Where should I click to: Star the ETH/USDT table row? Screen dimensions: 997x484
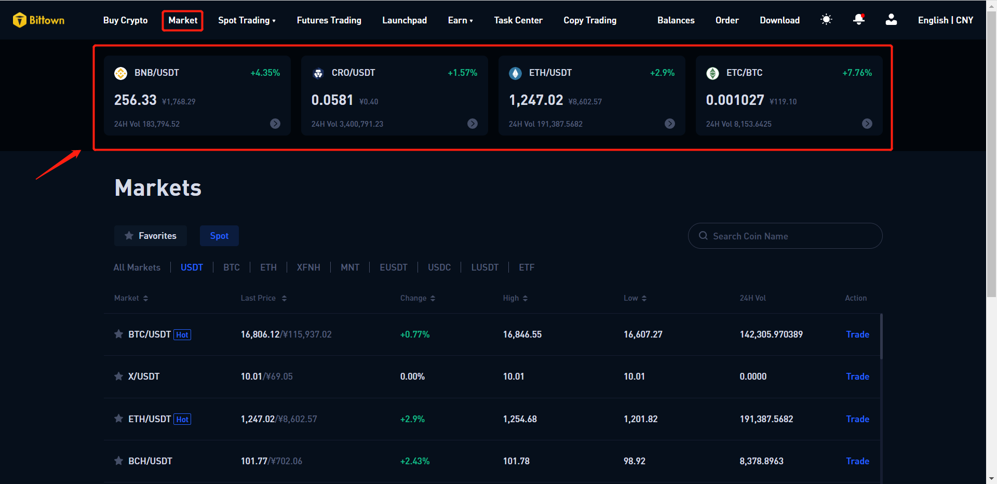[119, 419]
